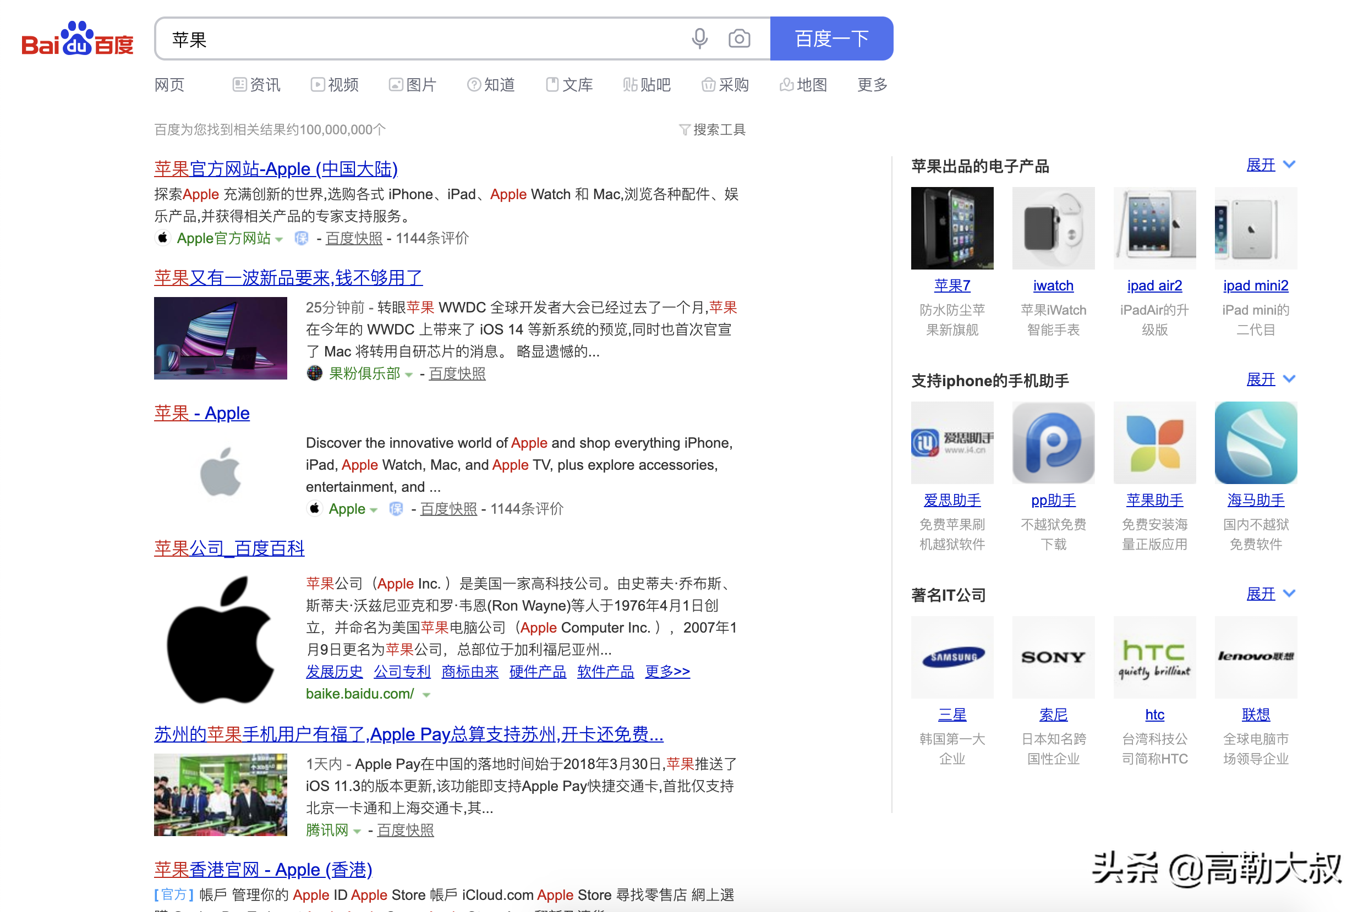Viewport: 1369px width, 912px height.
Task: Click the Apple Pay event photo thumbnail
Action: 221,794
